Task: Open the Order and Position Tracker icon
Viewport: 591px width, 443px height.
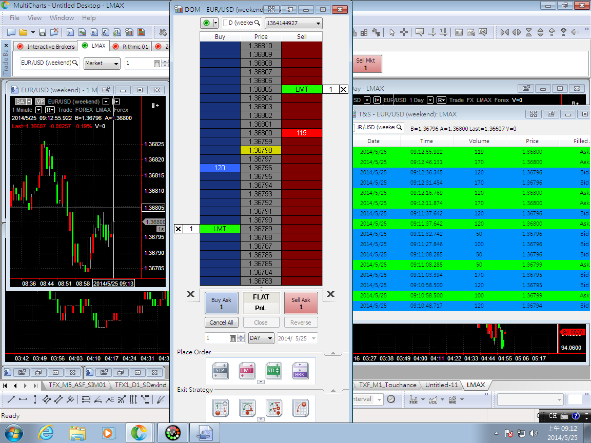Action: 117,32
